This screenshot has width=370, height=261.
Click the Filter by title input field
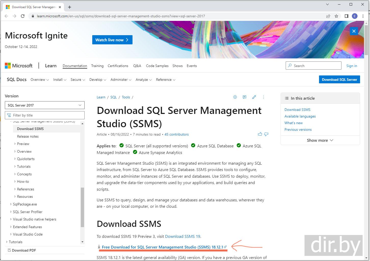(45, 115)
